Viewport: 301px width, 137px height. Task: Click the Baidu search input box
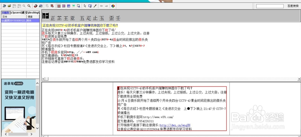pos(270,6)
